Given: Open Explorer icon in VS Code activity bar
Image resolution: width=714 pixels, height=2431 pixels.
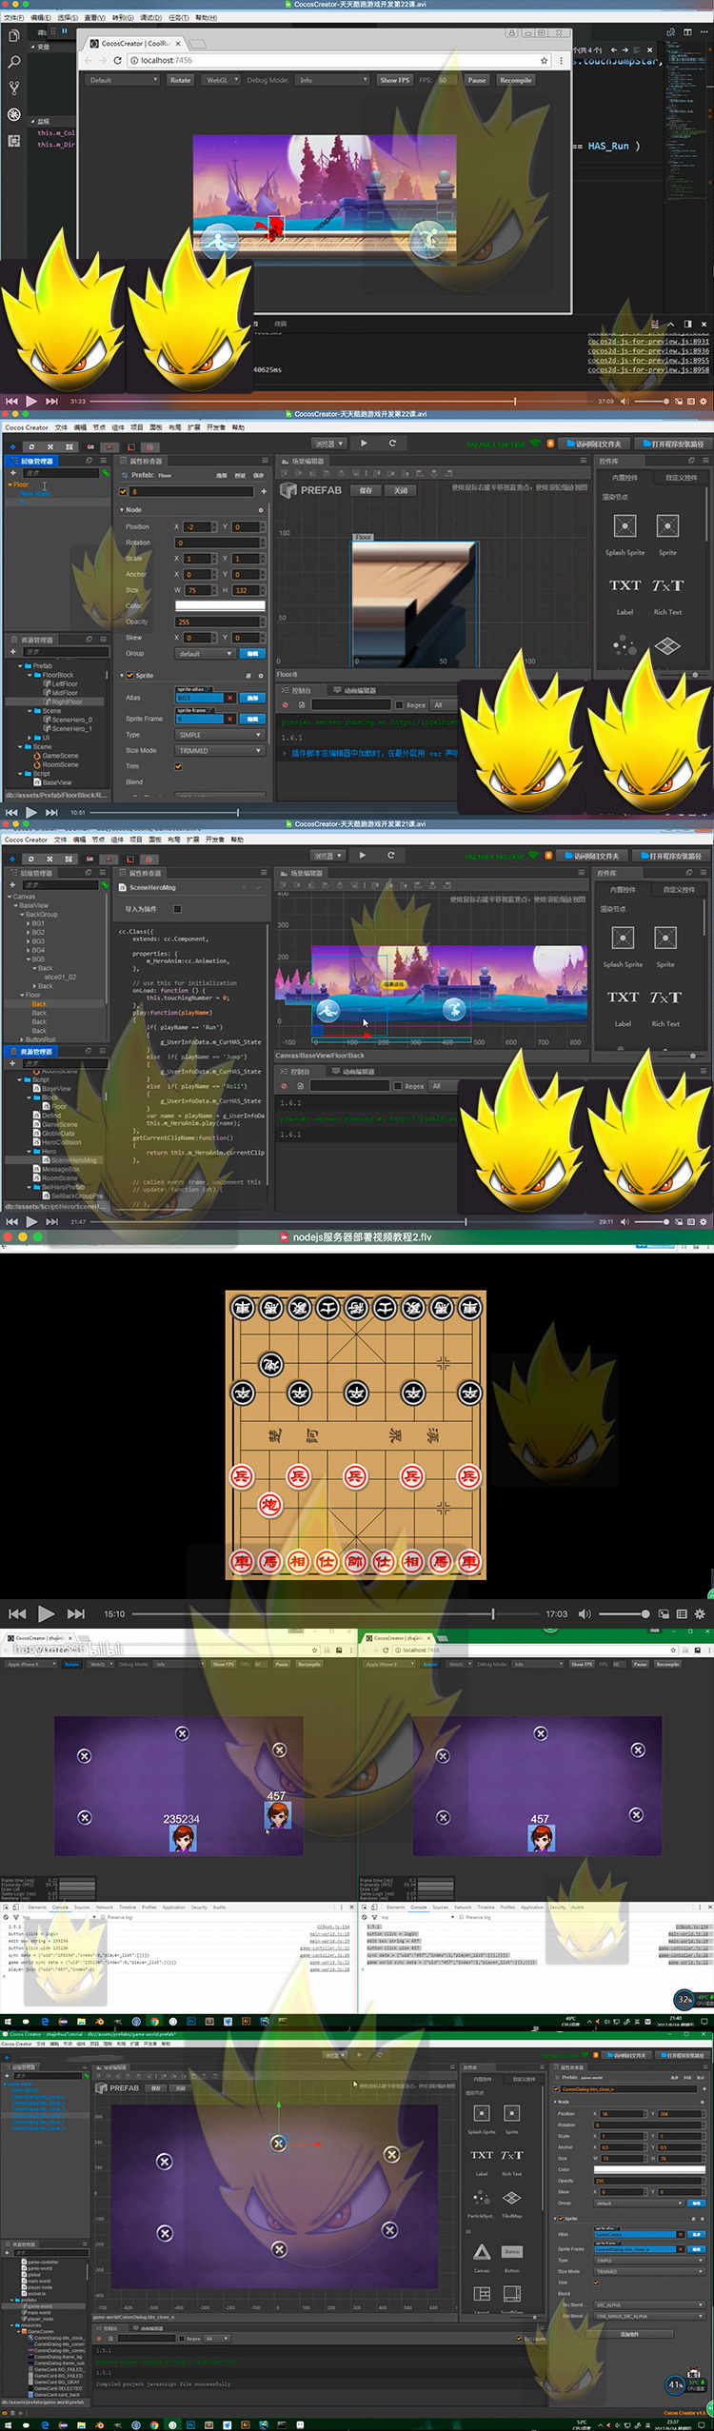Looking at the screenshot, I should [x=13, y=36].
